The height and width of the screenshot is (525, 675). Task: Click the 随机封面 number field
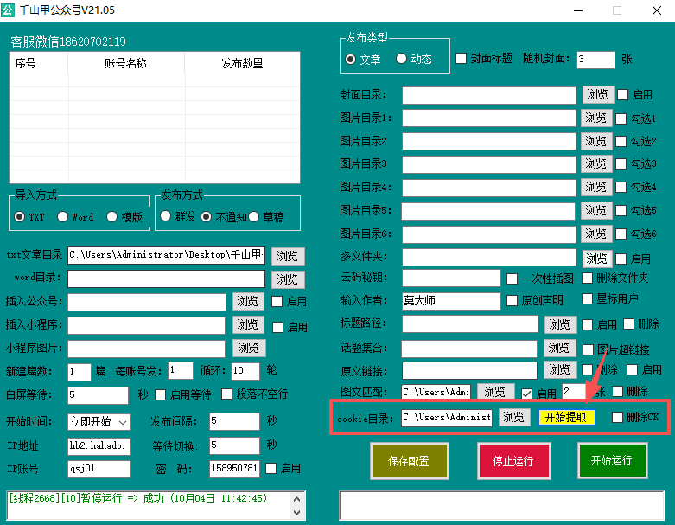(595, 60)
